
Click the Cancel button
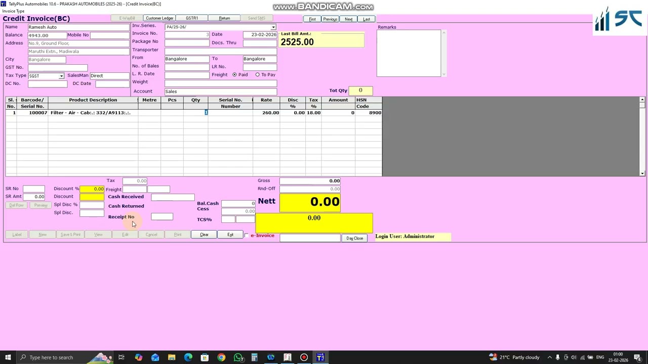pyautogui.click(x=151, y=235)
